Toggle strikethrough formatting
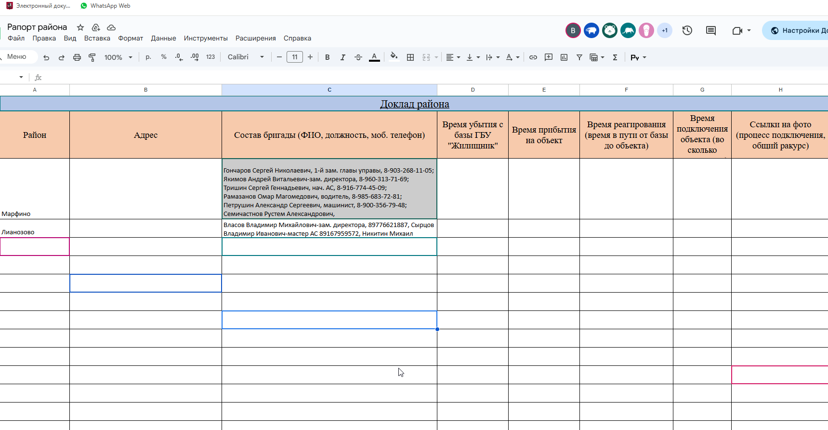The width and height of the screenshot is (828, 430). coord(358,57)
